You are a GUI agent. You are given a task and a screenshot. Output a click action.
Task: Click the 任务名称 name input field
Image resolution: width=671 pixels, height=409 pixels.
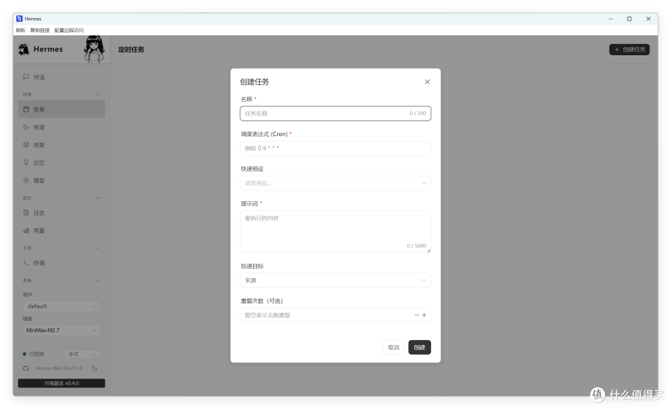[x=335, y=113]
